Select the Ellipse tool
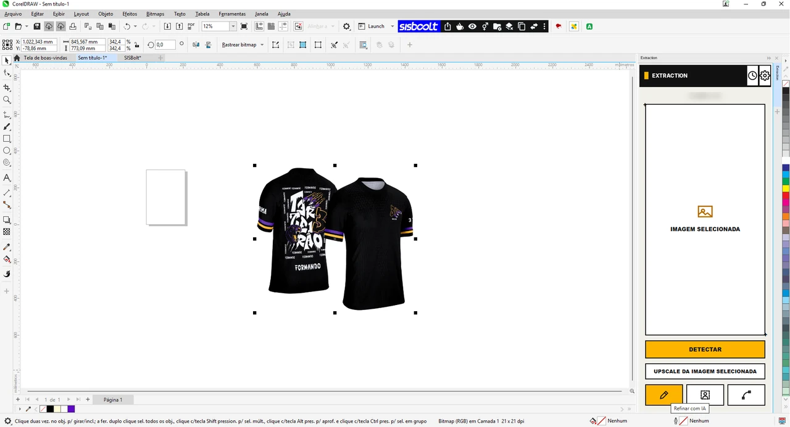 point(7,151)
